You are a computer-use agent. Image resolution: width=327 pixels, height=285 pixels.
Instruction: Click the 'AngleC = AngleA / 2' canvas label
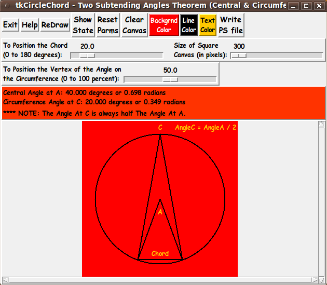(206, 127)
